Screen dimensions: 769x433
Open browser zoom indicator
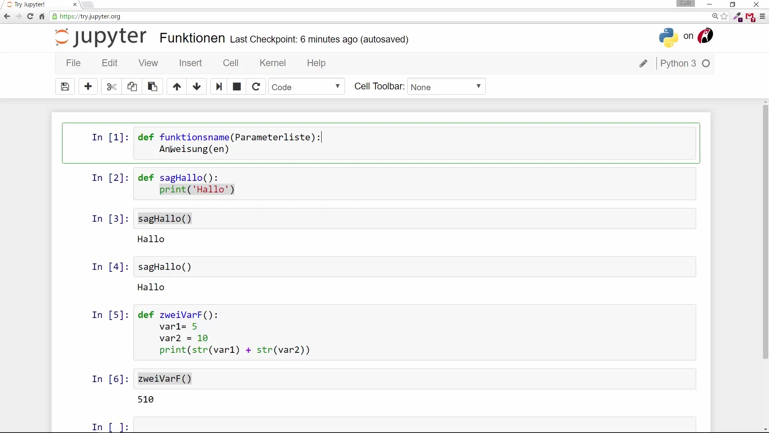[x=715, y=16]
